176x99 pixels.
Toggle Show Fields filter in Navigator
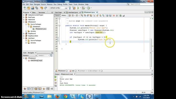pos(29,89)
